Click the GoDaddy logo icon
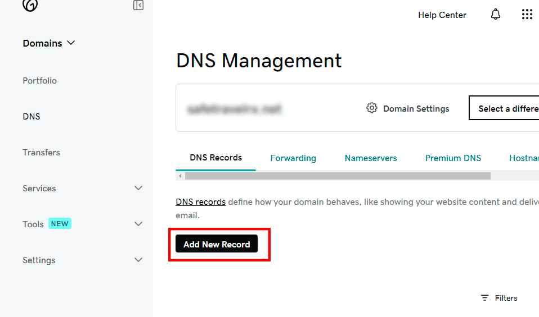This screenshot has height=317, width=539. pos(30,5)
